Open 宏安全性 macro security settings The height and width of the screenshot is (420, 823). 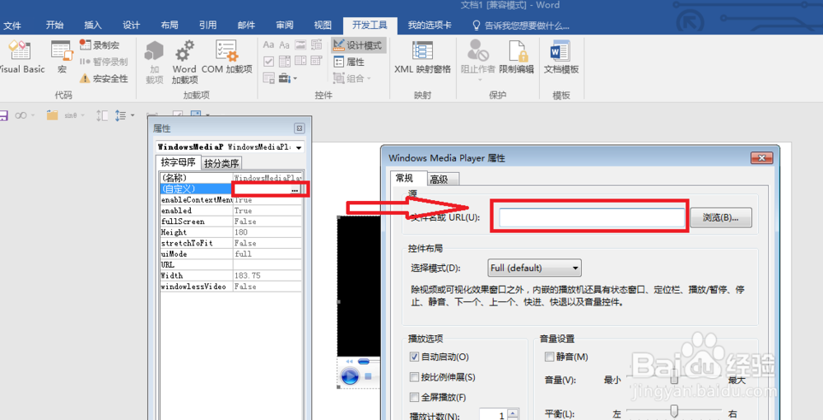[104, 79]
